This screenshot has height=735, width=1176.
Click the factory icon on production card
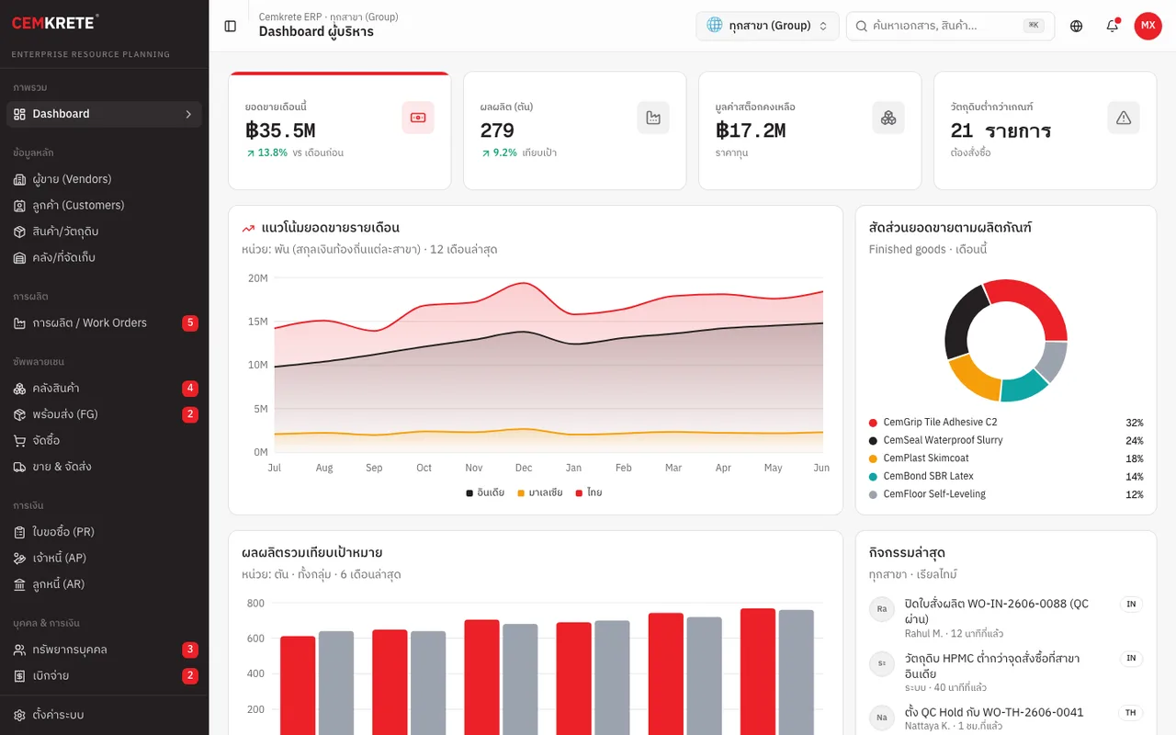click(653, 118)
